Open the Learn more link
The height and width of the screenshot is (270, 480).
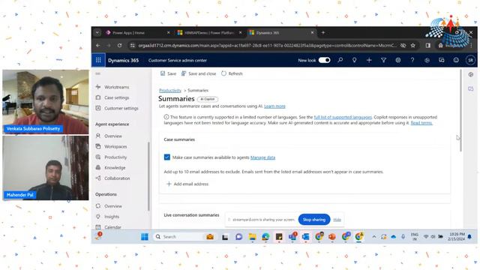tap(274, 106)
